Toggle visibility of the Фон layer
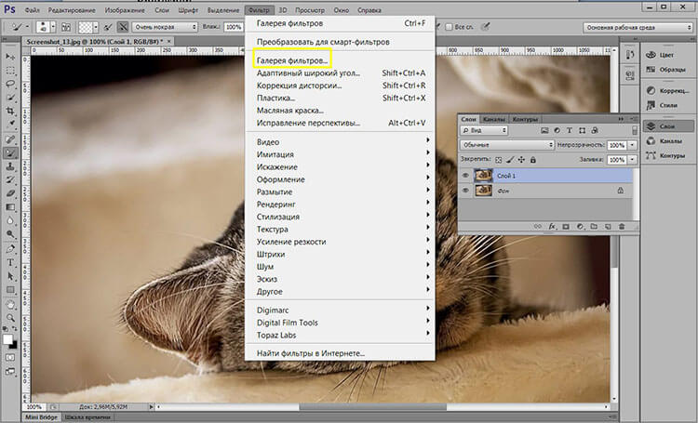The image size is (698, 423). [465, 190]
